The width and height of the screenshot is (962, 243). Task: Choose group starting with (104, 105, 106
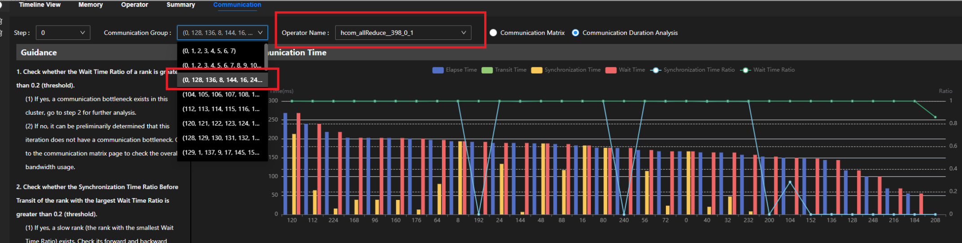[222, 94]
